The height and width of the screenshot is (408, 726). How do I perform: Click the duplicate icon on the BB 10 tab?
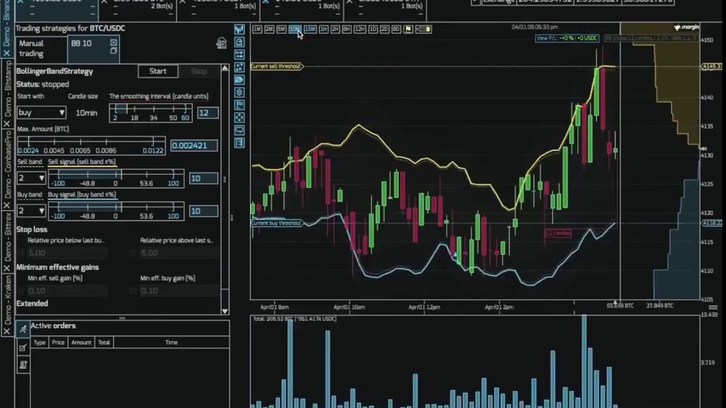(x=113, y=51)
